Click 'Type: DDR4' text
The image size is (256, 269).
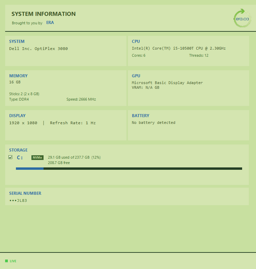tap(19, 99)
